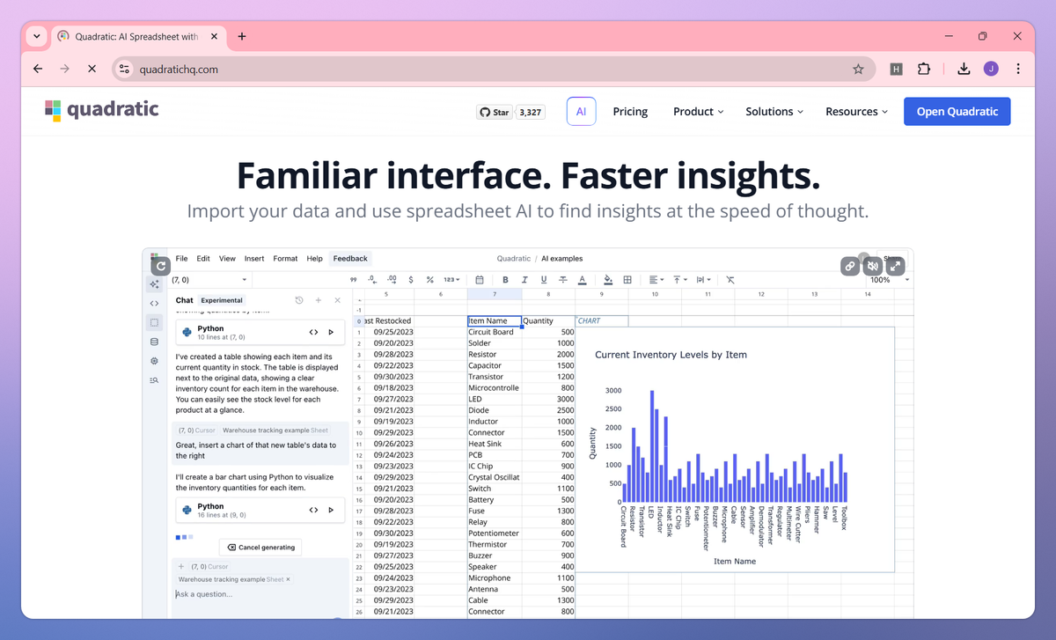Open the gear settings icon in left sidebar
This screenshot has width=1056, height=640.
pos(154,361)
